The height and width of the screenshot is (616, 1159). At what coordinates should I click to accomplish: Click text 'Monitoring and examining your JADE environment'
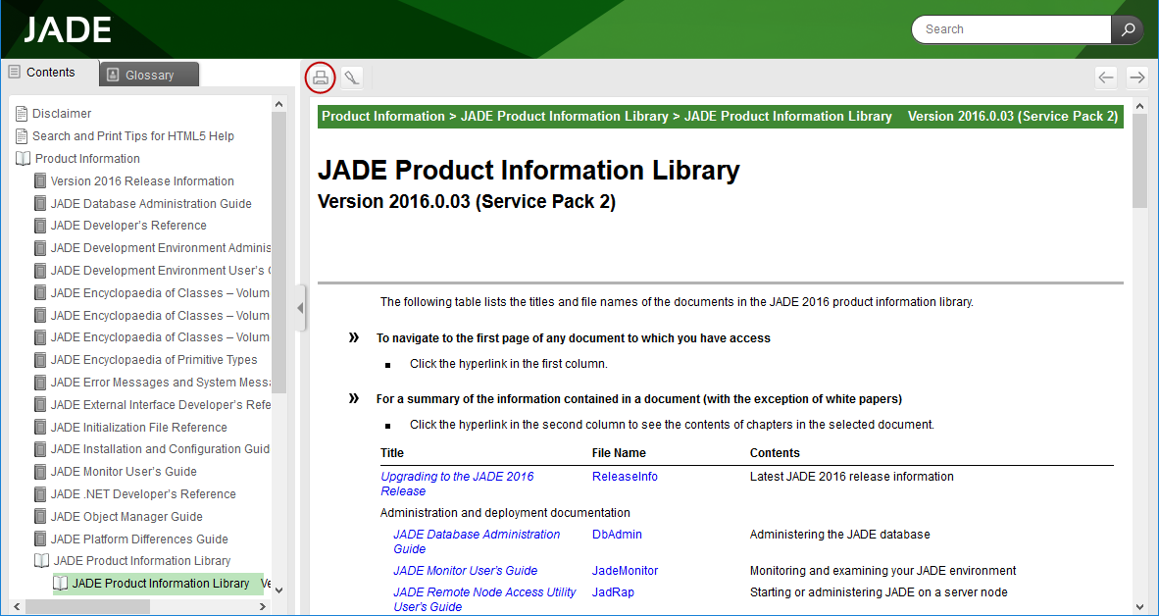point(883,571)
